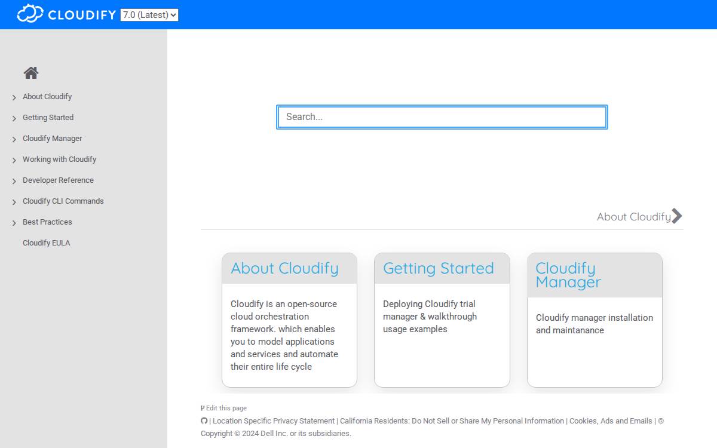
Task: Click 'Cloudify manager installation and maintanance' text
Action: point(595,324)
